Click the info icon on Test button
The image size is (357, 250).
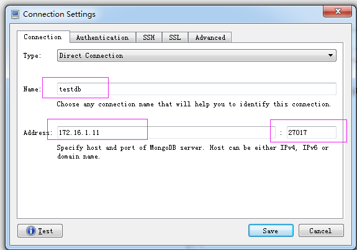click(31, 231)
